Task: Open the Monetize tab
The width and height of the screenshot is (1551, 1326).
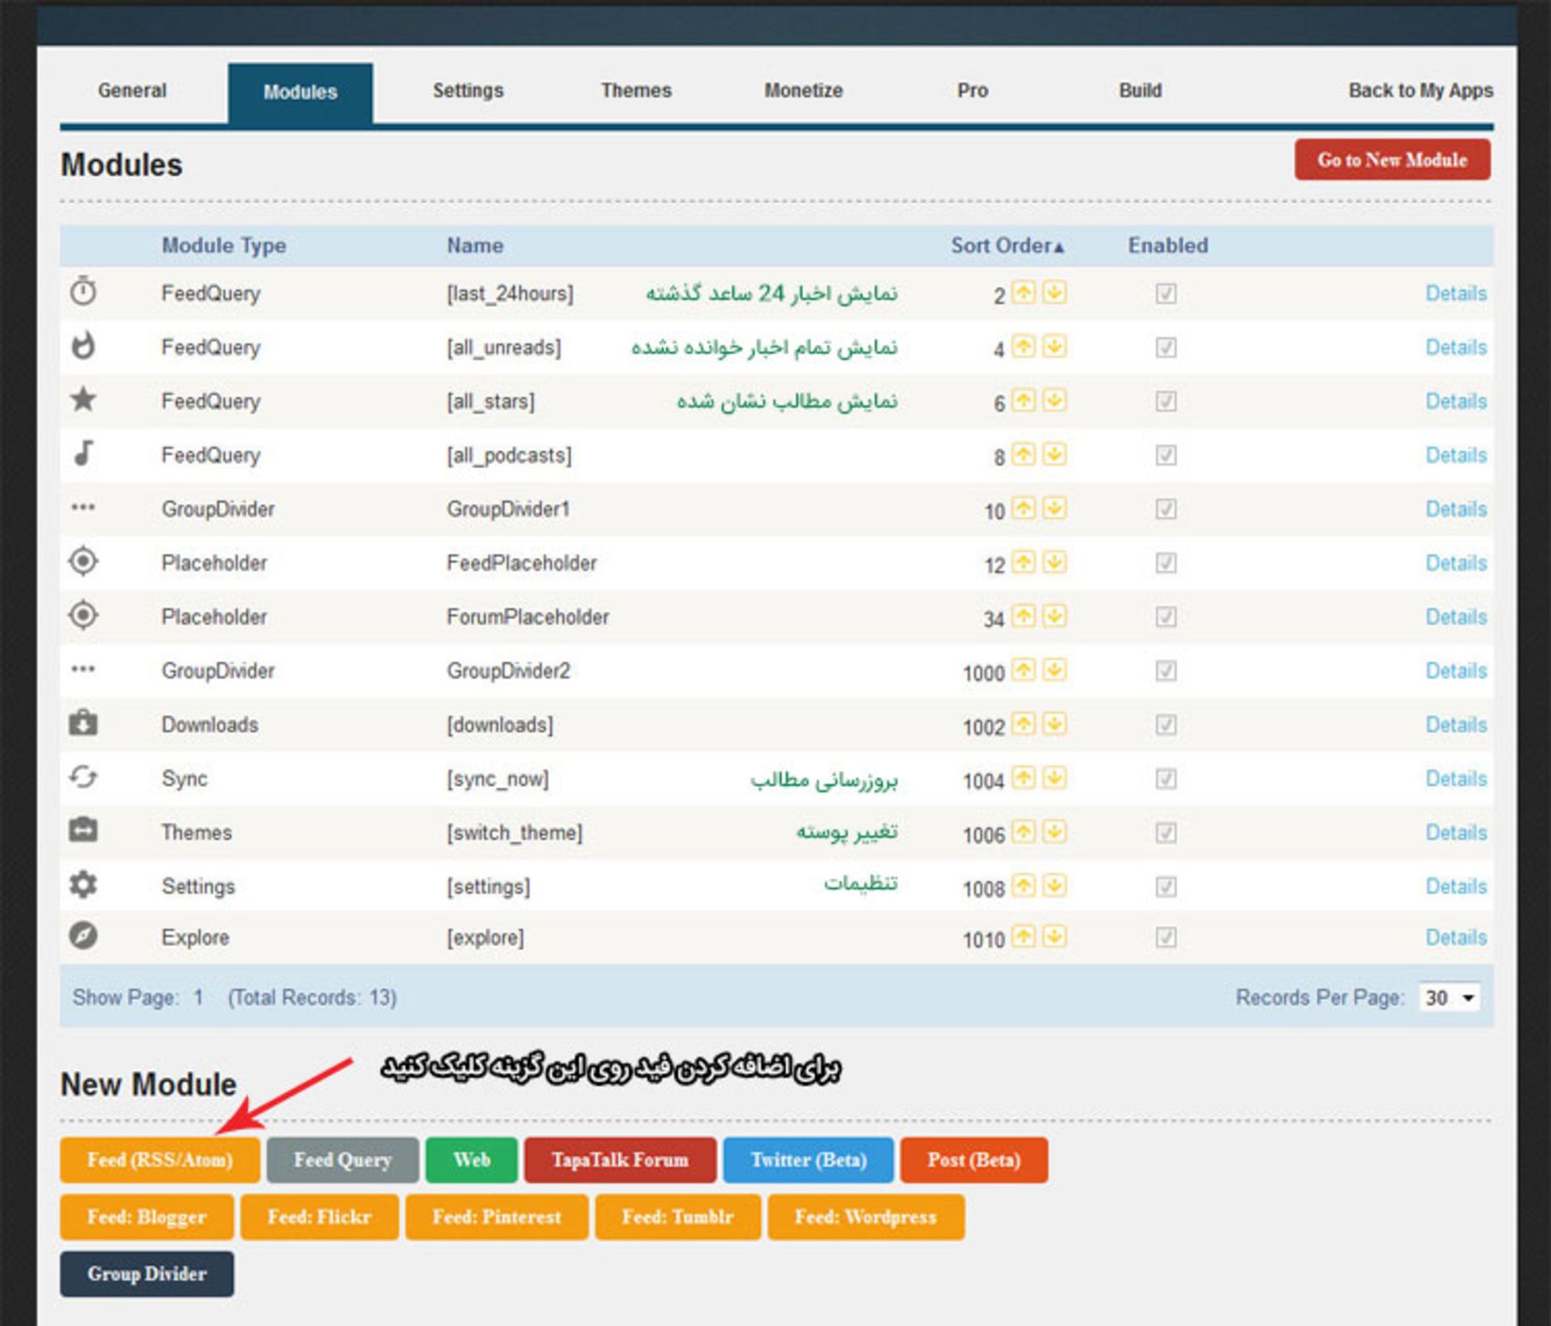Action: click(803, 91)
